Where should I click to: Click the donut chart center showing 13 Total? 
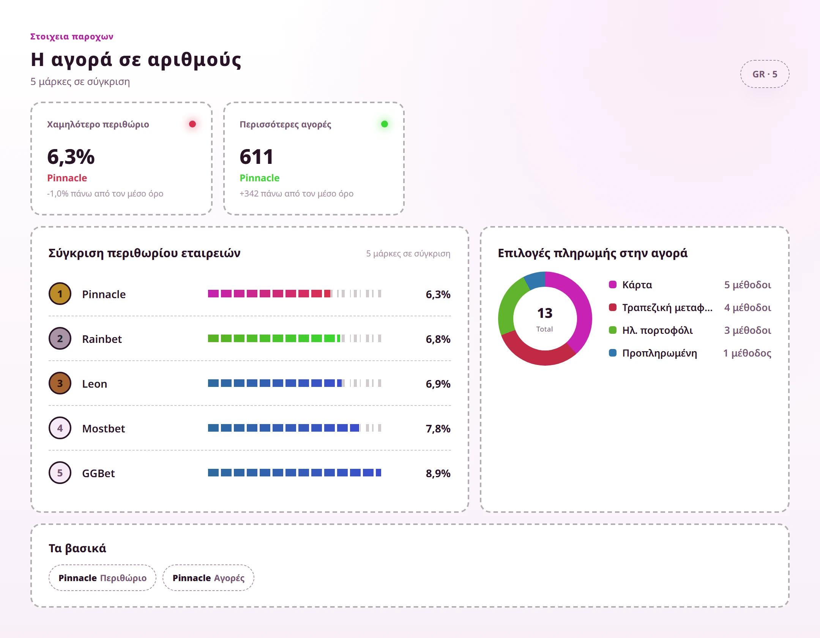[x=545, y=319]
